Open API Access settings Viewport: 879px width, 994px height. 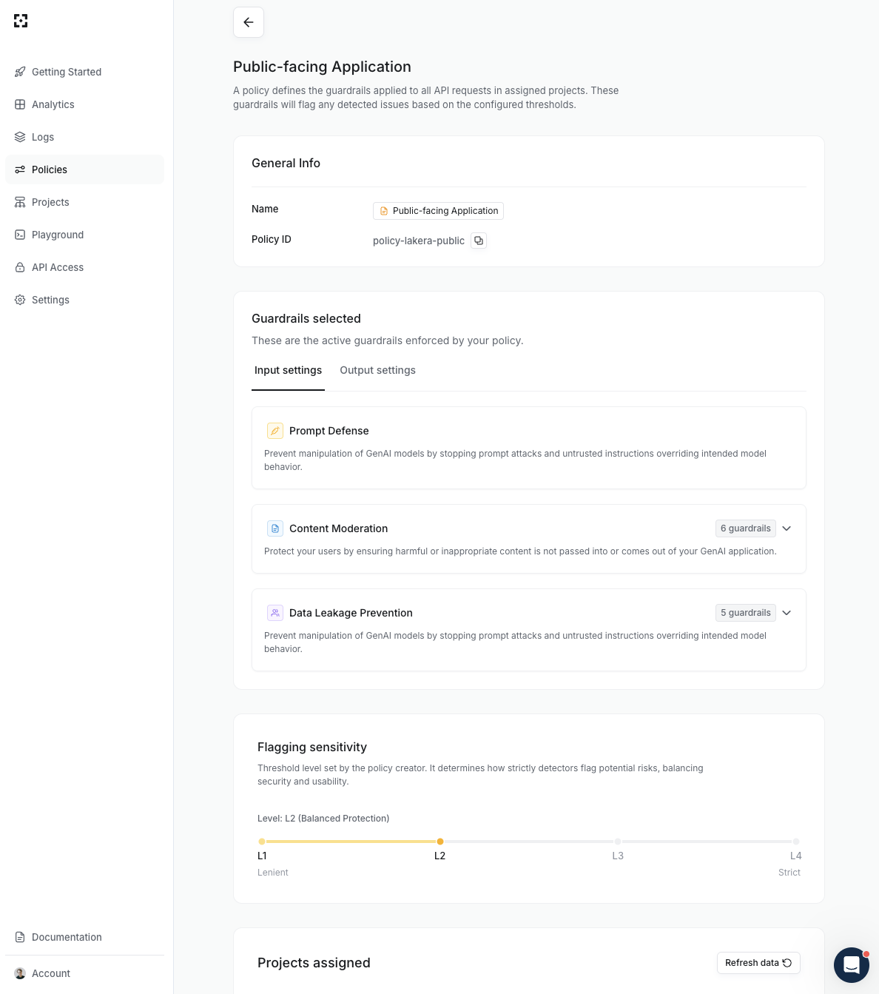coord(58,267)
